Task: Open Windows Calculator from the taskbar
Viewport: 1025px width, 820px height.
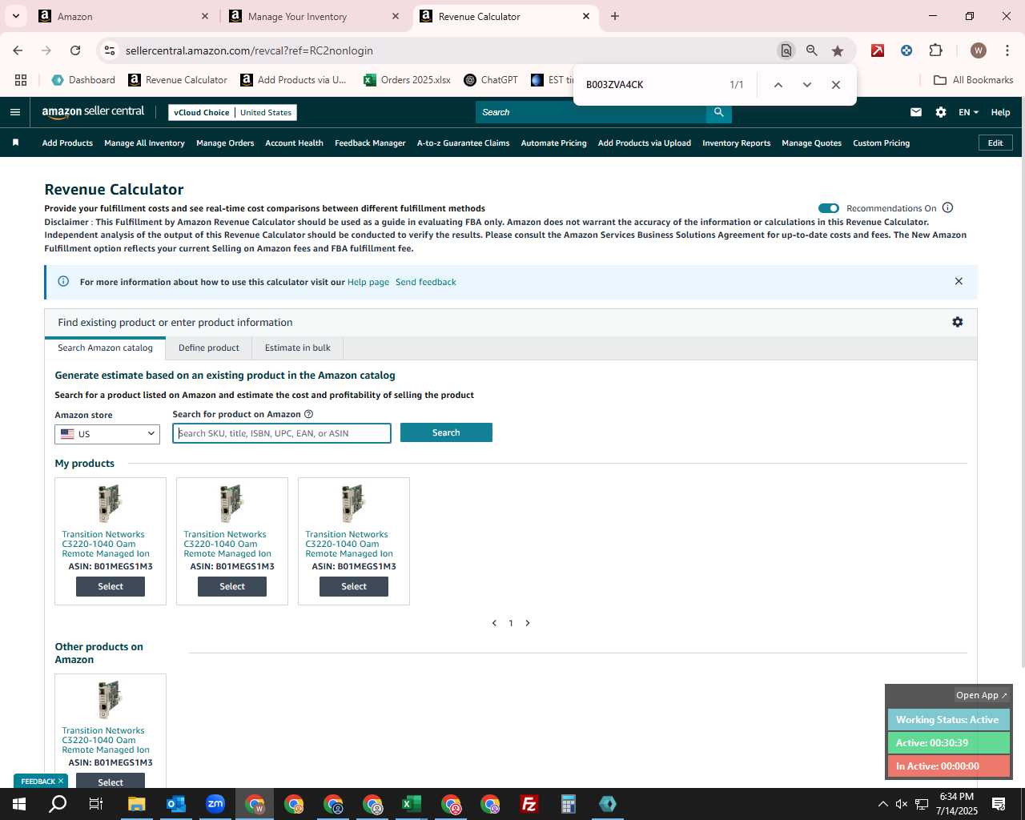Action: pyautogui.click(x=569, y=804)
